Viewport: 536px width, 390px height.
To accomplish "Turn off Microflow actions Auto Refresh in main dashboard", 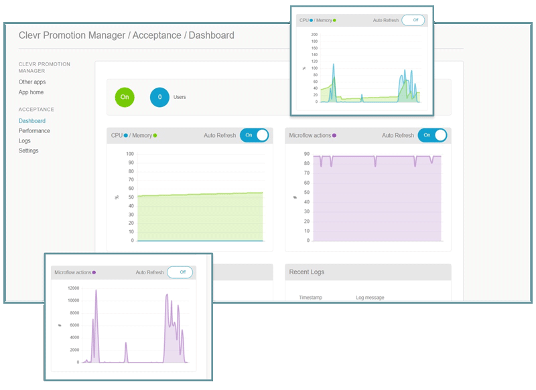I will (432, 135).
